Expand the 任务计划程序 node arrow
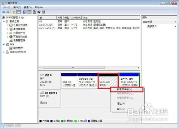Screen dimensions: 179x129 [8, 25]
